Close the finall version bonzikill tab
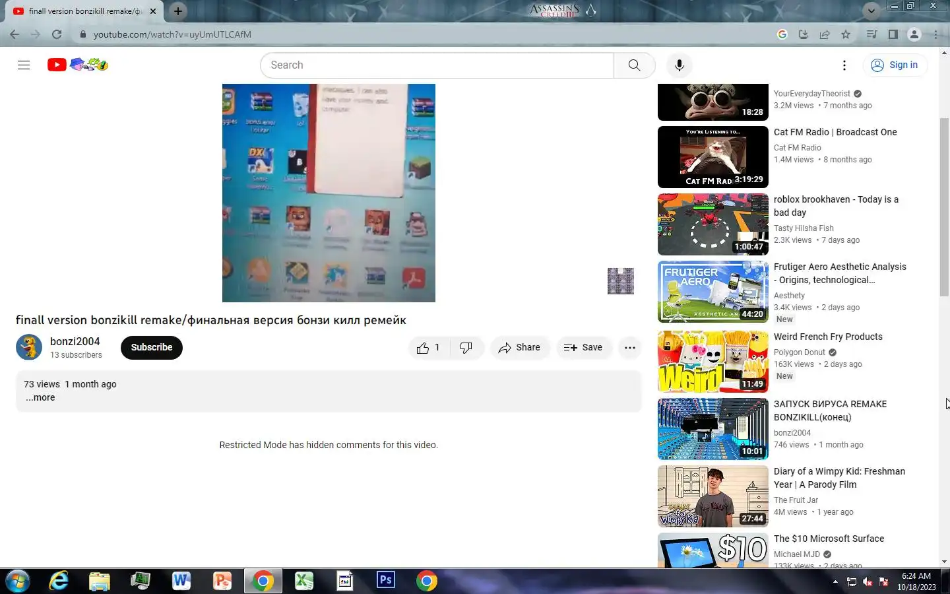The image size is (950, 594). [x=153, y=11]
